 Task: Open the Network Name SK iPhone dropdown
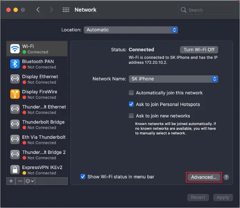coord(173,79)
